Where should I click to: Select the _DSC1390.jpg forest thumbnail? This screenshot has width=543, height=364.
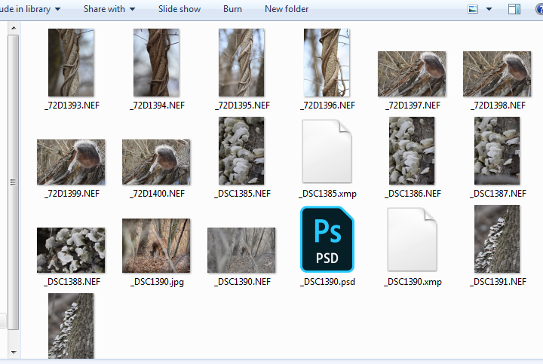[x=156, y=246]
